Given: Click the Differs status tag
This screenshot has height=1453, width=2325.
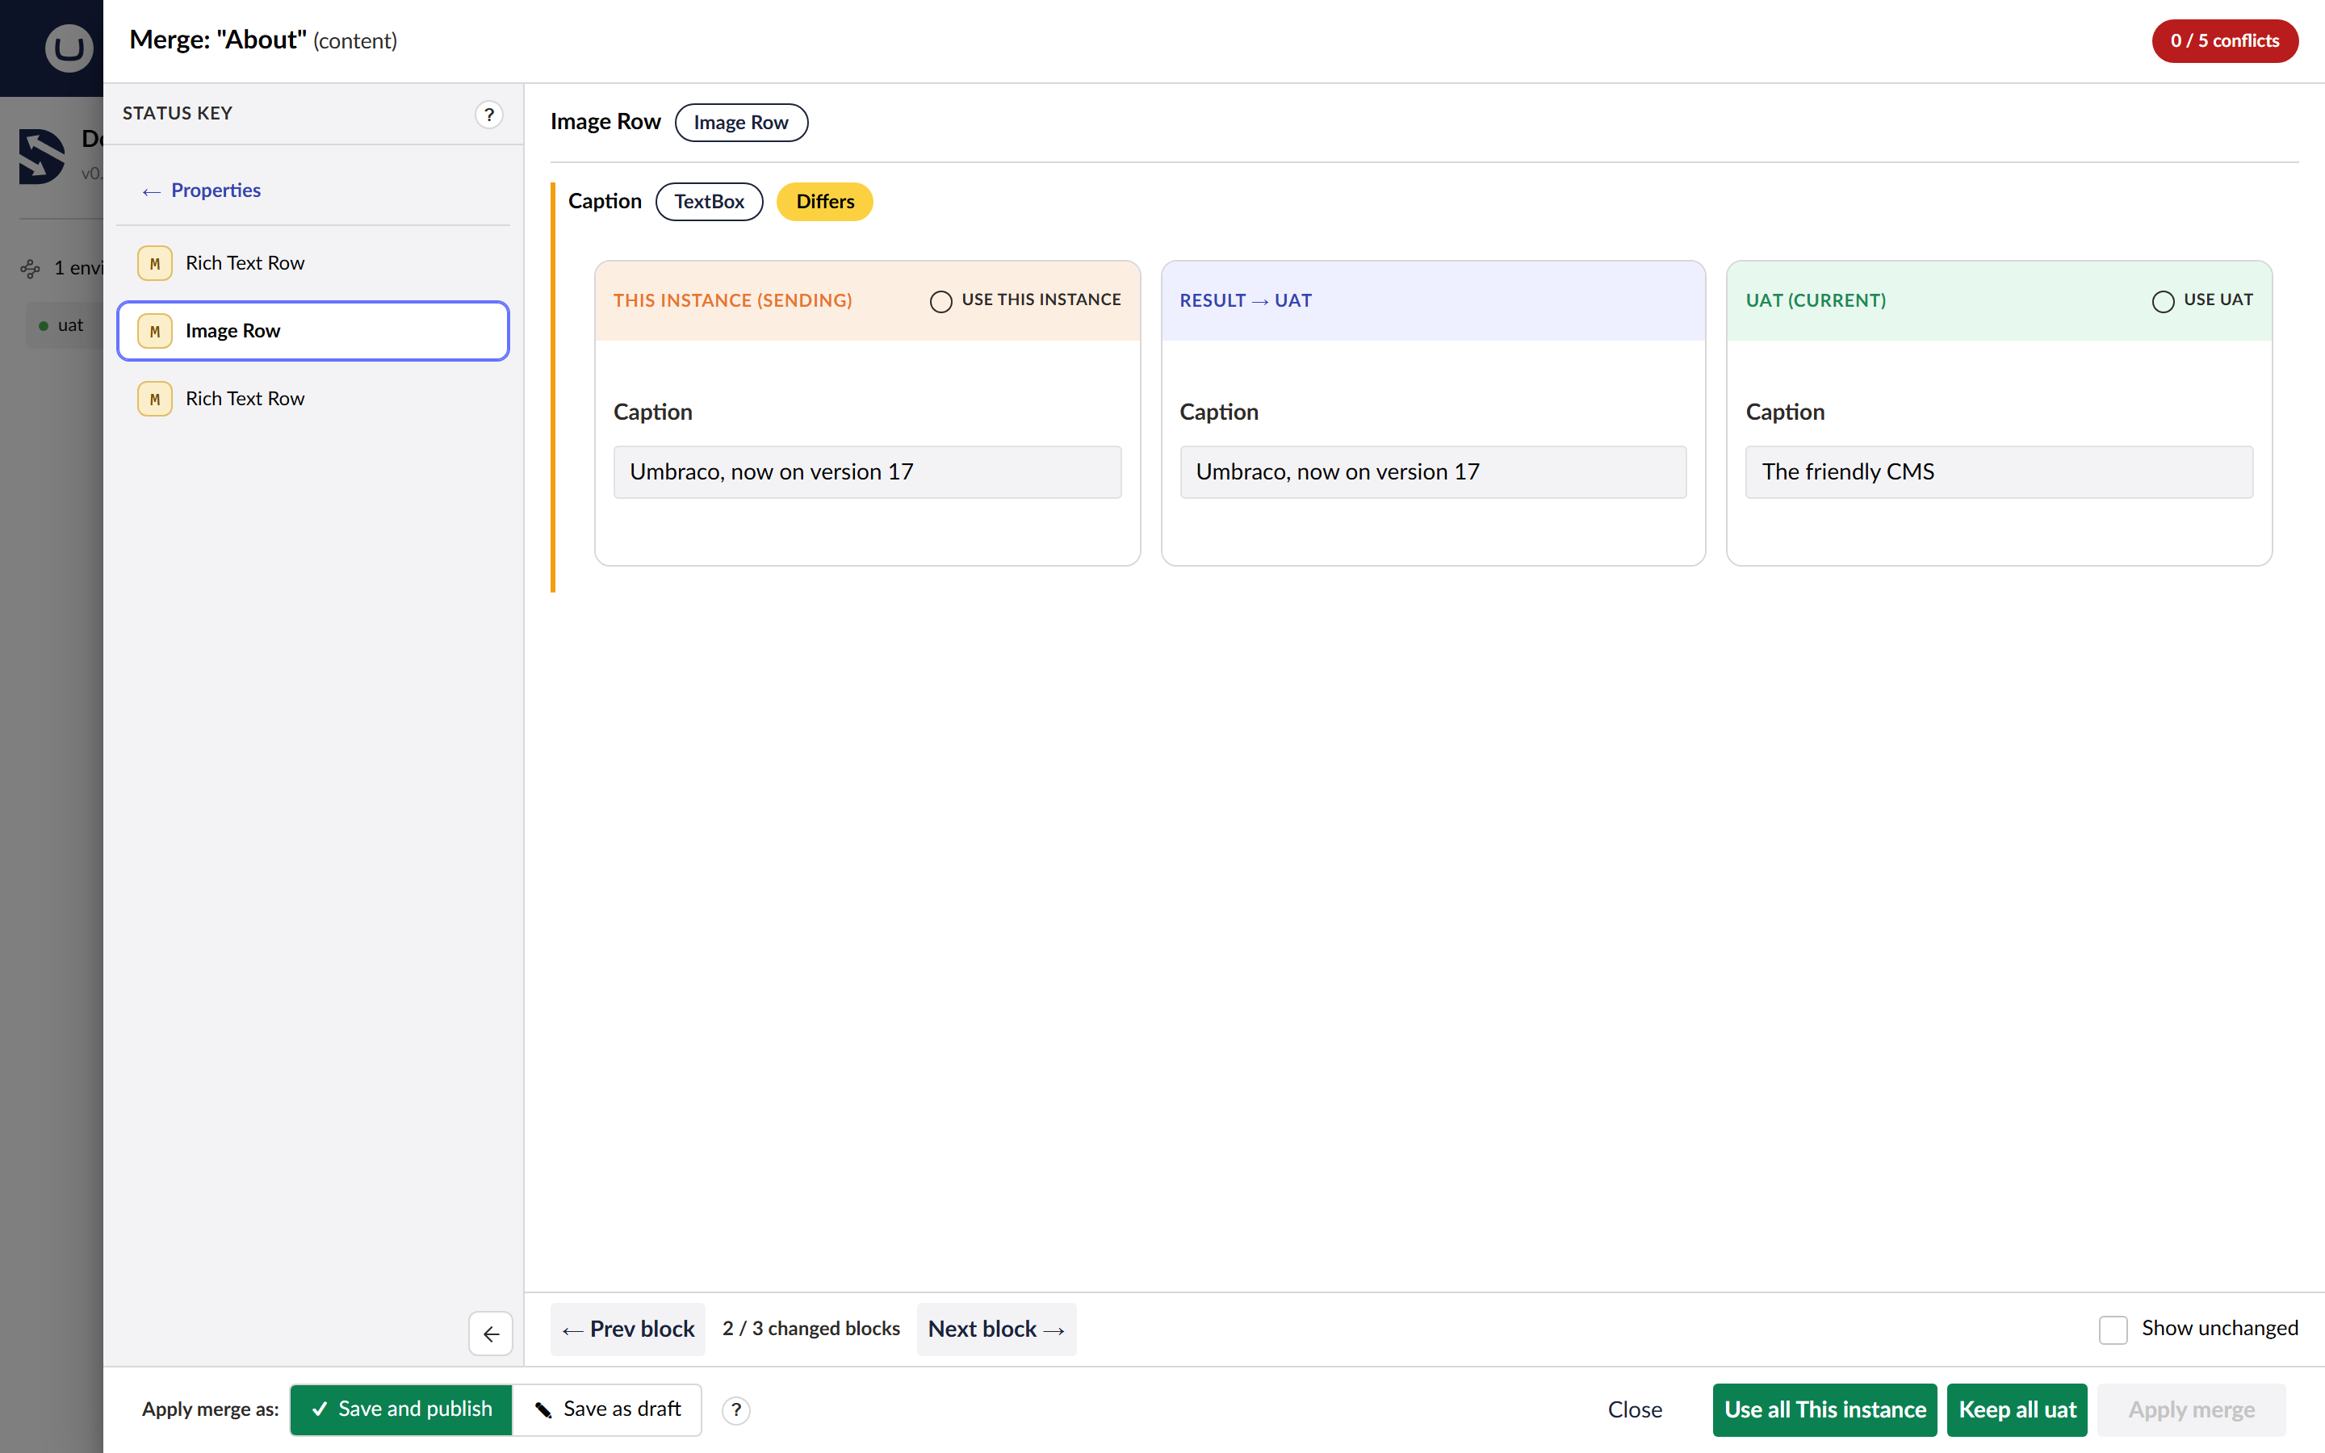Looking at the screenshot, I should pyautogui.click(x=824, y=202).
